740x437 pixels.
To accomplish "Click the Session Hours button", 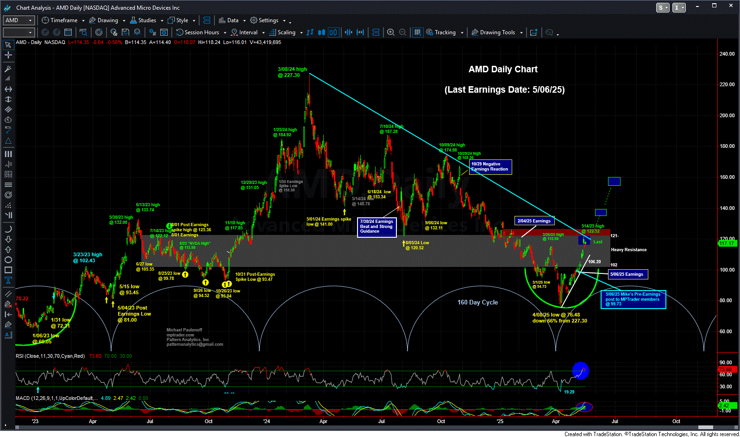I will click(x=198, y=32).
